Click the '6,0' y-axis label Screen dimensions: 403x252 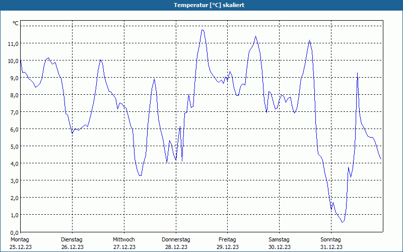click(x=15, y=130)
